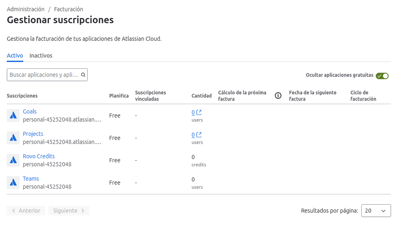Open external link icon in Projects row
The height and width of the screenshot is (227, 407).
[199, 135]
